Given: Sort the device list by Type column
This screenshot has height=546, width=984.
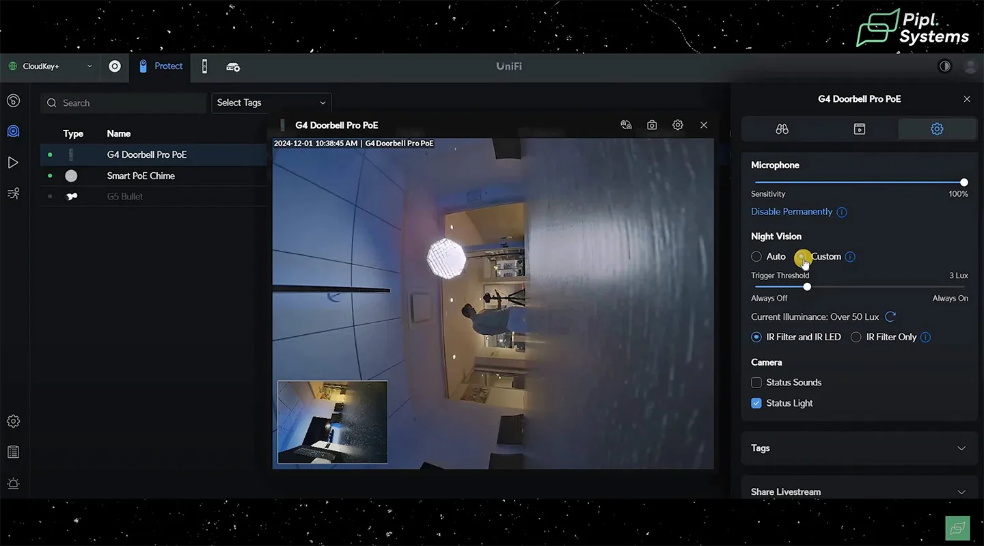Looking at the screenshot, I should (x=73, y=133).
